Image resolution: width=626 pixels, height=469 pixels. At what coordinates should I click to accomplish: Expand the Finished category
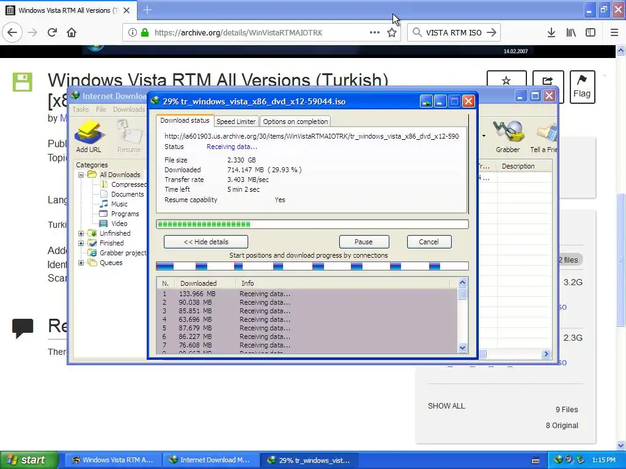(81, 243)
